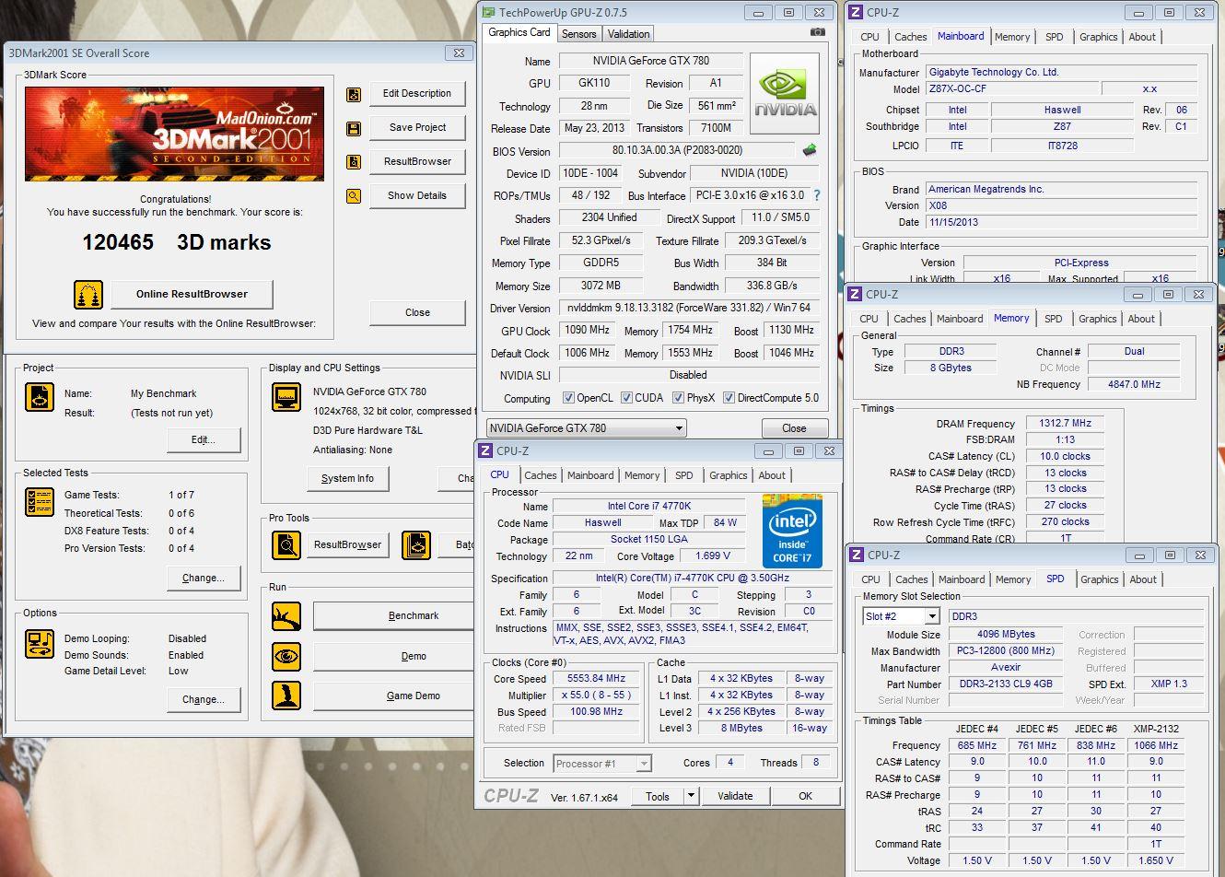Click the Online ResultBrowser yellow icon
1225x877 pixels.
click(88, 295)
